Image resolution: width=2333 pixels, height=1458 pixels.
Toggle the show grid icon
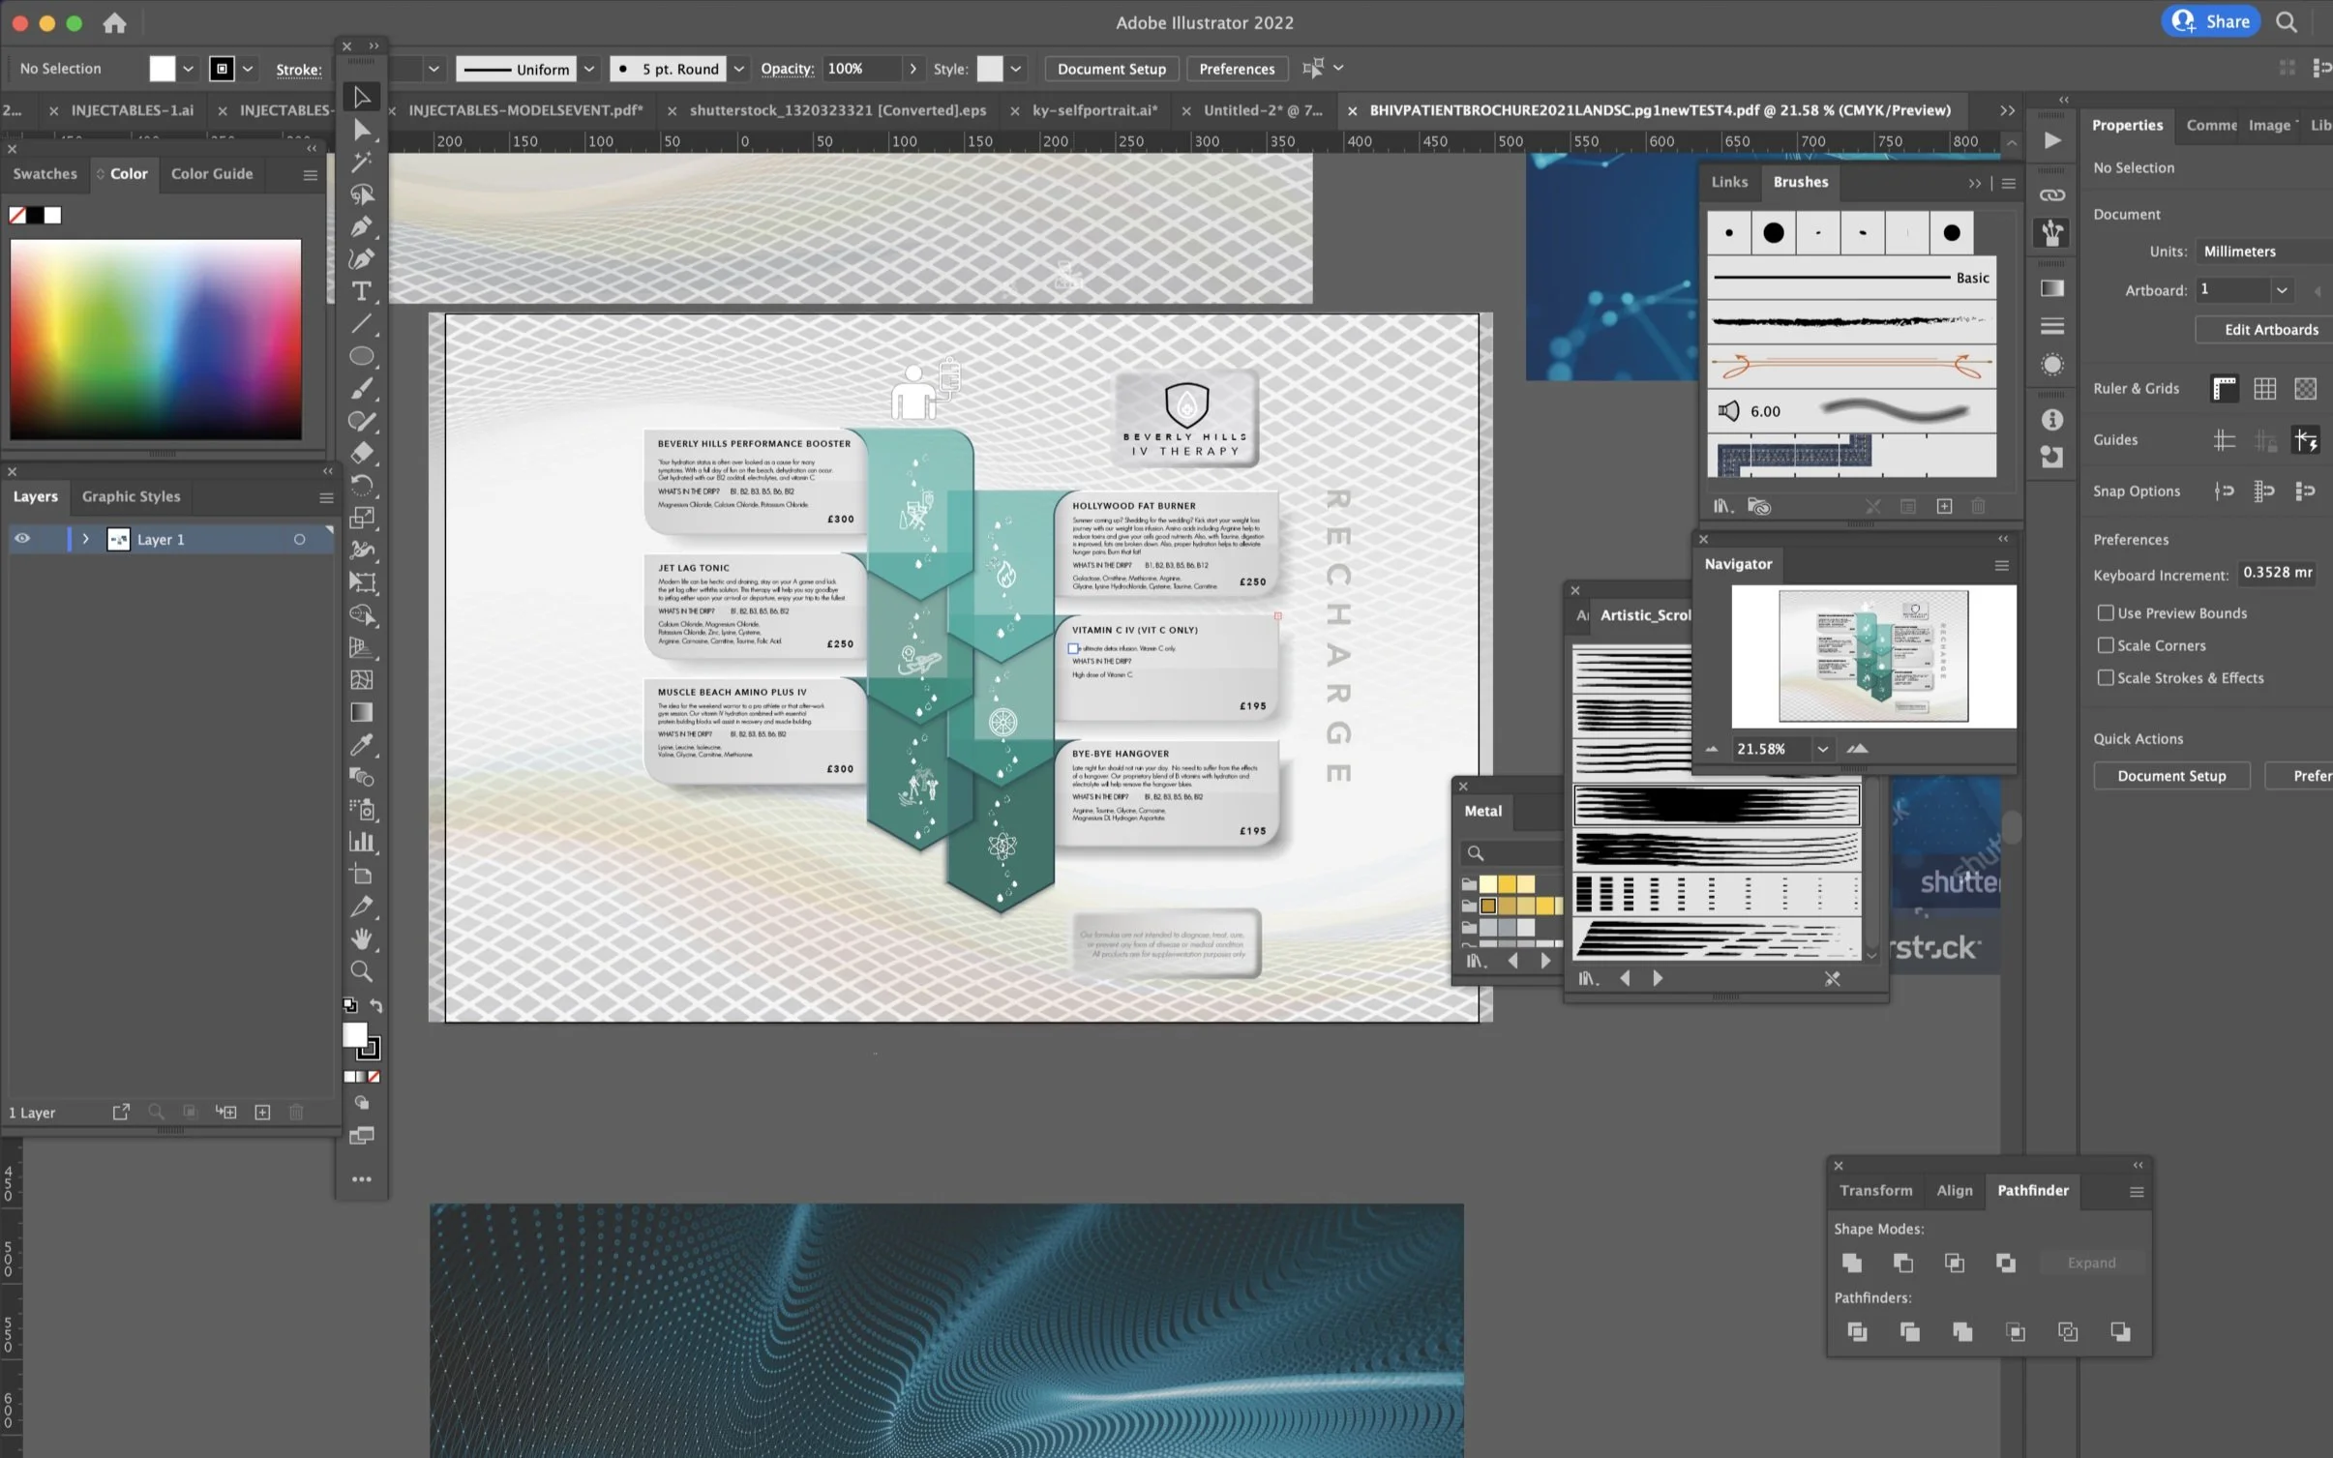pos(2264,389)
